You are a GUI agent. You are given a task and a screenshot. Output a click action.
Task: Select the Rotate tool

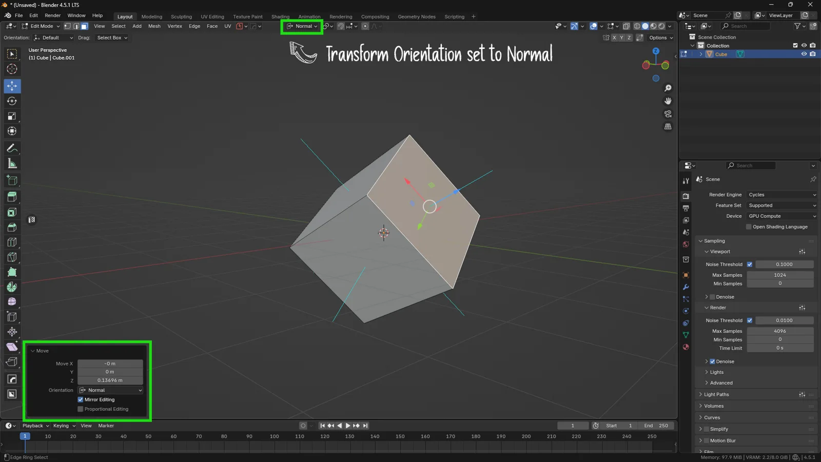coord(12,101)
